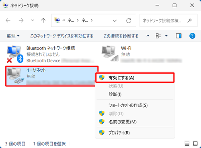This screenshot has width=201, height=148.
Task: Click the second ネ... breadcrumb segment
Action: tap(84, 20)
